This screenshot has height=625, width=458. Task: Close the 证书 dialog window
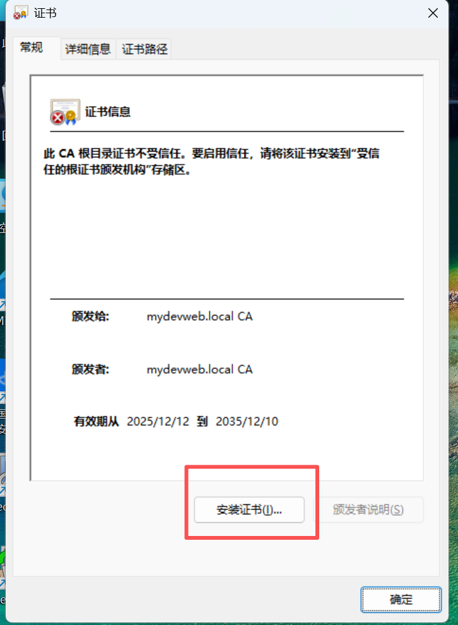tap(433, 13)
